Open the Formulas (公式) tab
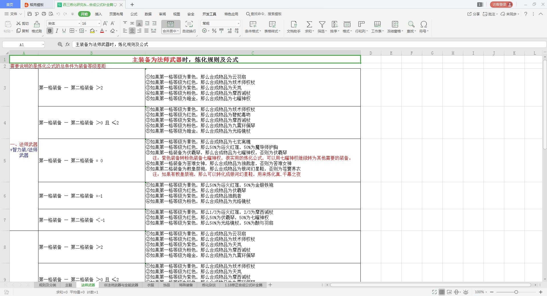Image resolution: width=547 pixels, height=296 pixels. [x=134, y=14]
